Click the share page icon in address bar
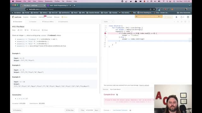 pyautogui.click(x=151, y=9)
